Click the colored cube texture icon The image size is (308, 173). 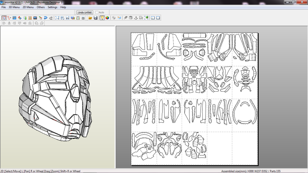(107, 18)
